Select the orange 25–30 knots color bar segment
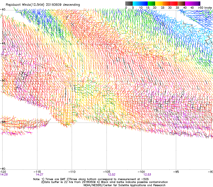Image resolution: width=213 pixels, height=187 pixels. pos(166,3)
